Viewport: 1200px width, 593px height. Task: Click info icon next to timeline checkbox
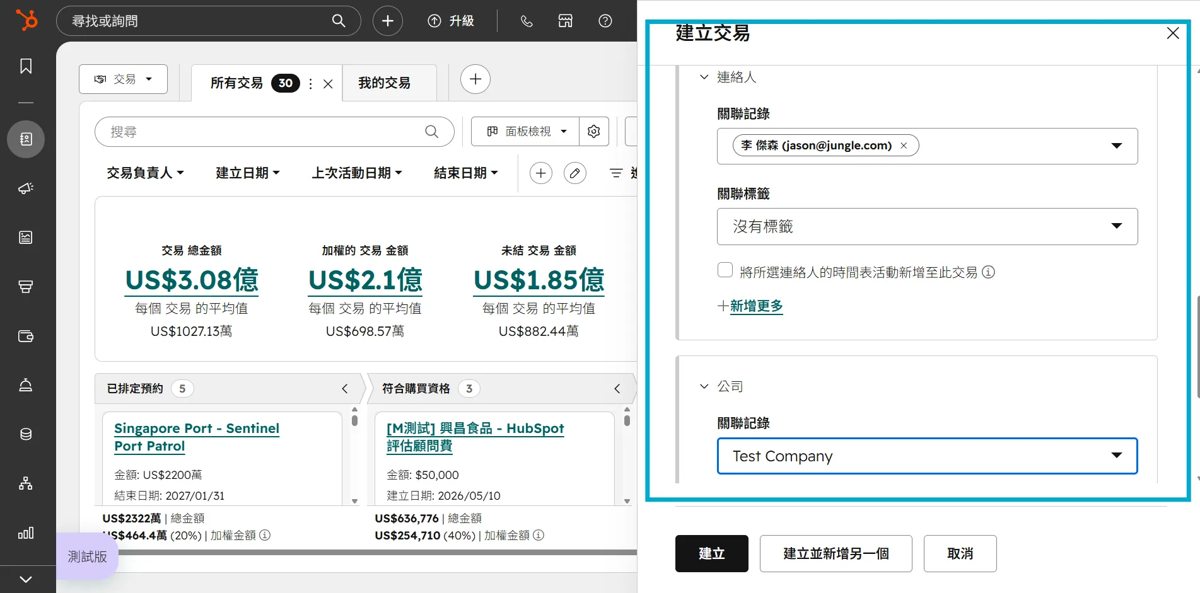[989, 272]
